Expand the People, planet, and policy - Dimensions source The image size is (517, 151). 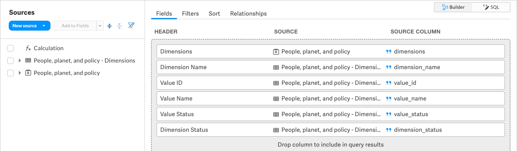point(20,60)
